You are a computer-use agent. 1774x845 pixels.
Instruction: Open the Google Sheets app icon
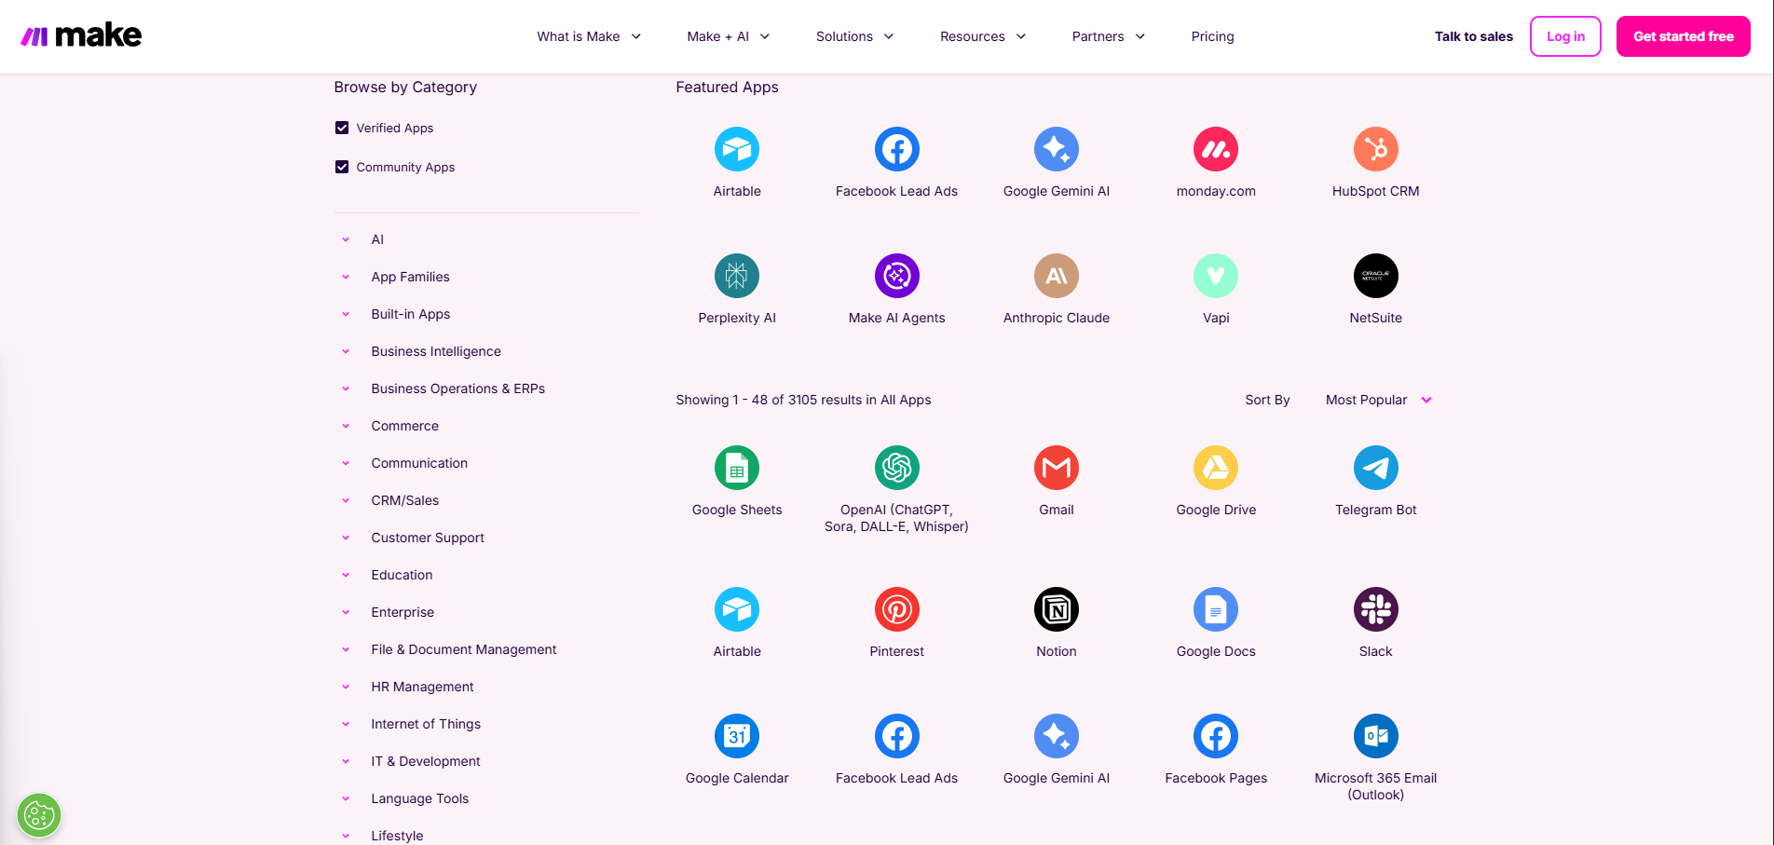click(x=737, y=468)
